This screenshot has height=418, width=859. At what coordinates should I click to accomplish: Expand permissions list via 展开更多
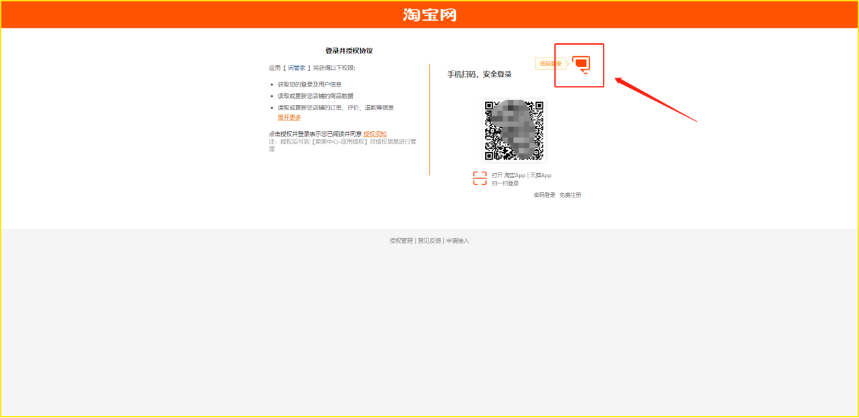[x=289, y=118]
